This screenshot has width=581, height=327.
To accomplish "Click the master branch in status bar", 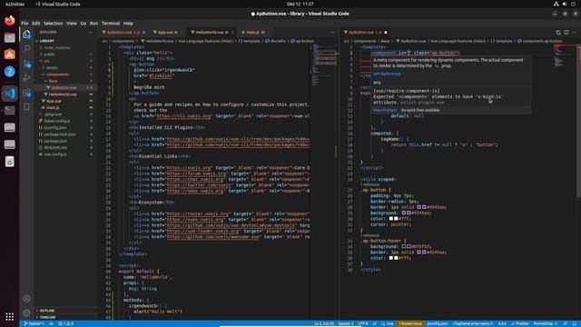I will tap(34, 323).
